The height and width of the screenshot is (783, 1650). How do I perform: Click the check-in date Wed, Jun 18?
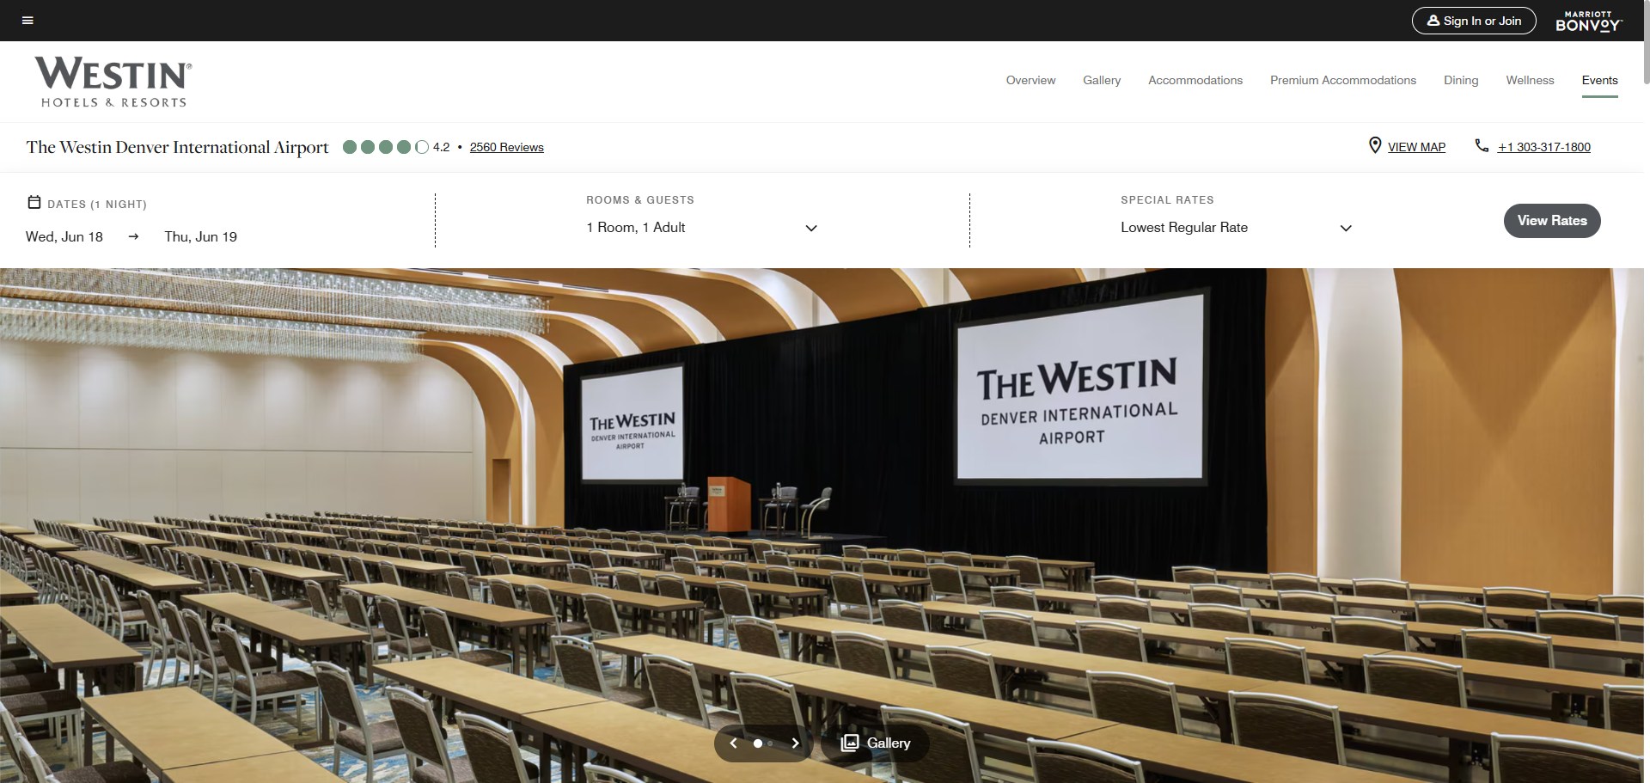click(64, 236)
